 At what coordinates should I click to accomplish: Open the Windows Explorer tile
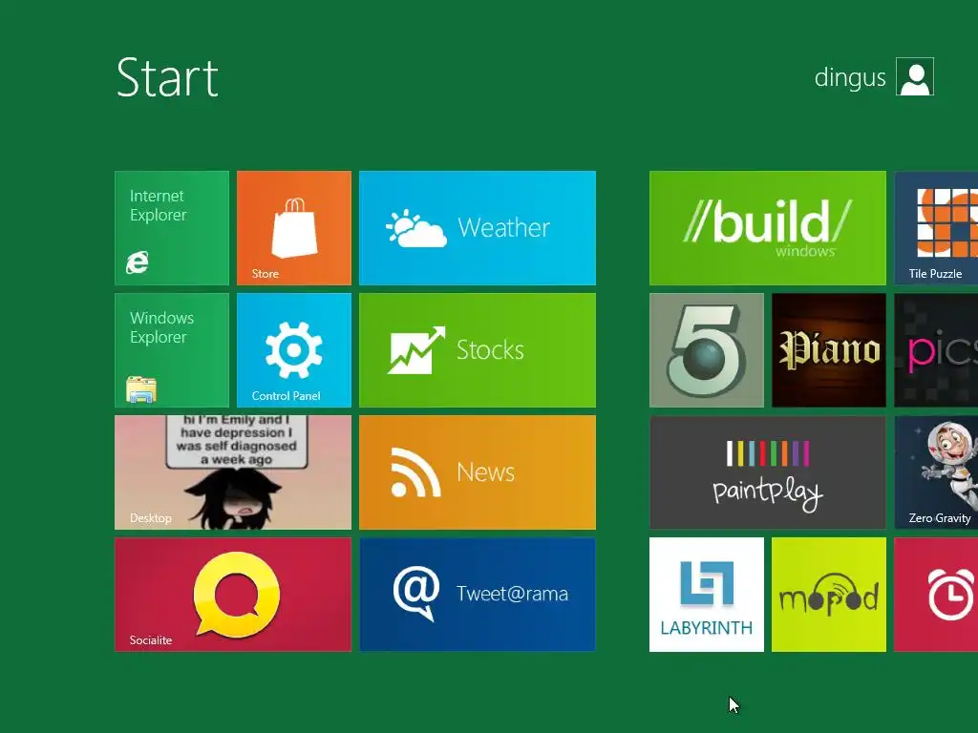pyautogui.click(x=172, y=350)
